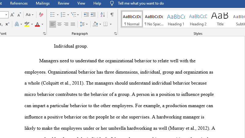245x138 pixels.
Task: Click the lightbulb Tell Me icon
Action: [112, 3]
